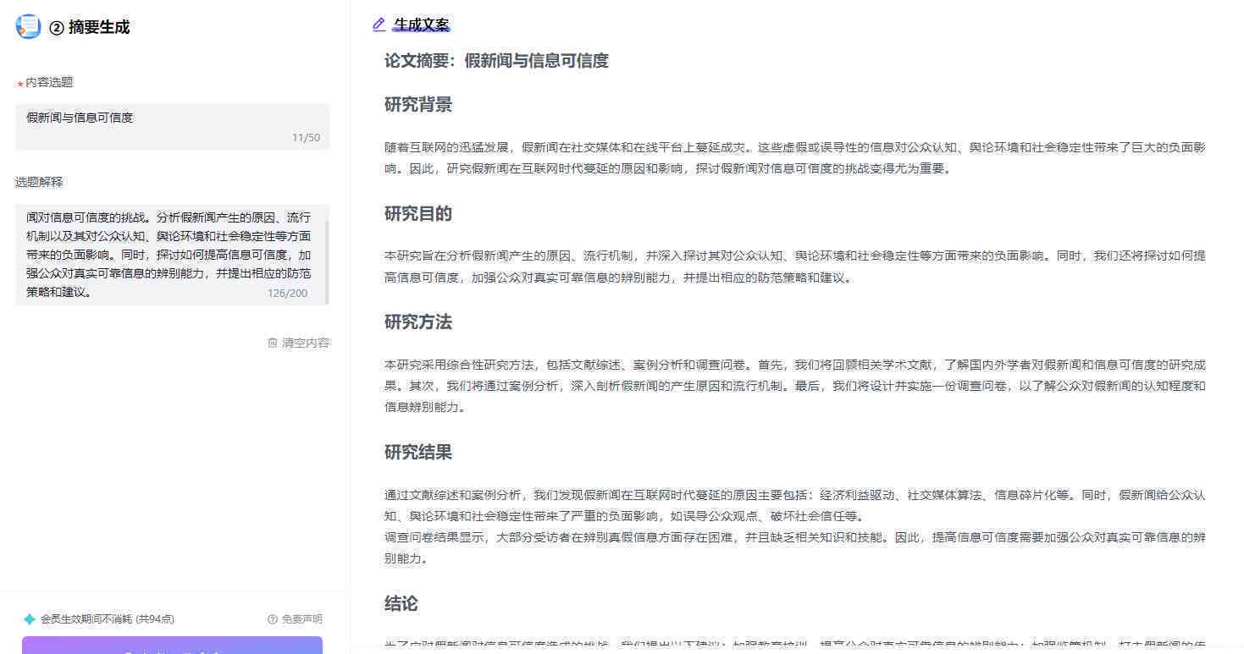Click the 研究结果 heading
Image resolution: width=1244 pixels, height=654 pixels.
[x=418, y=453]
